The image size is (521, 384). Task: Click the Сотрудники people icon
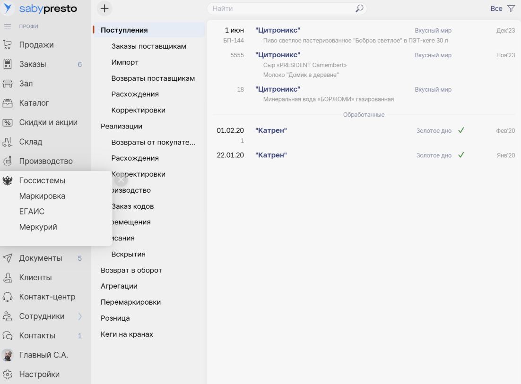click(x=7, y=316)
